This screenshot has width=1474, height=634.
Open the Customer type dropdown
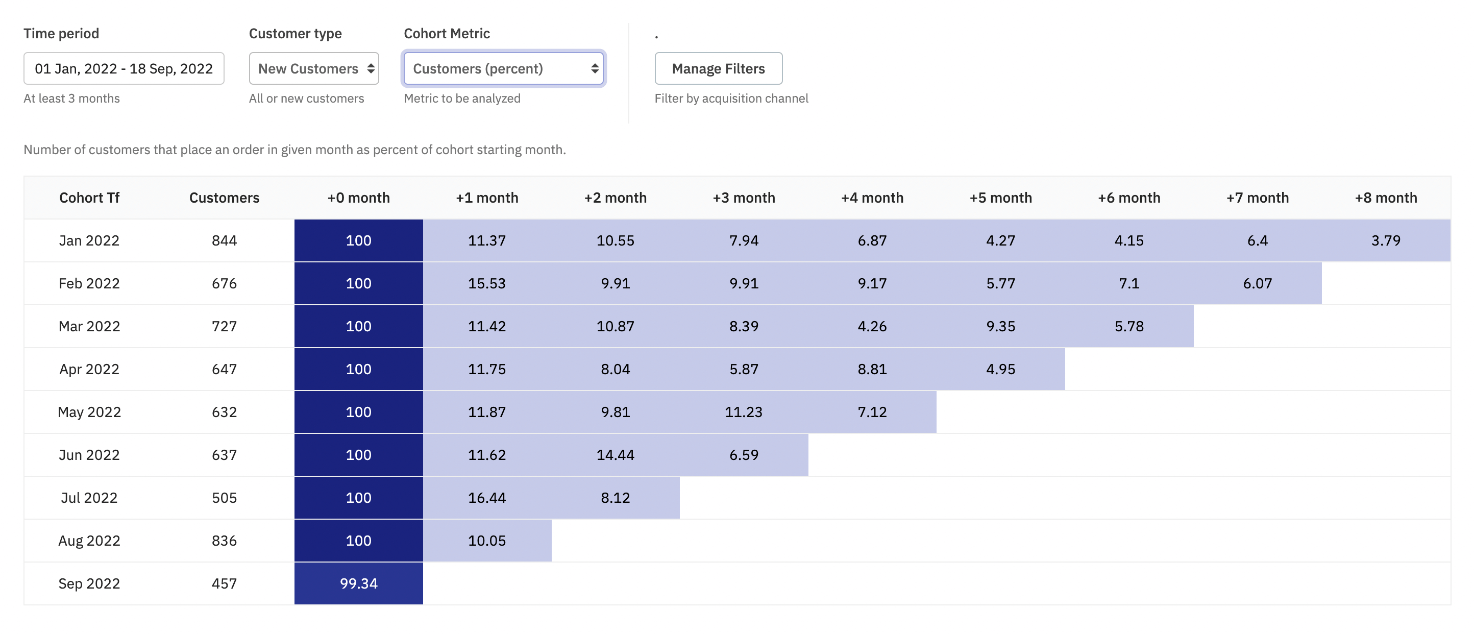point(313,69)
